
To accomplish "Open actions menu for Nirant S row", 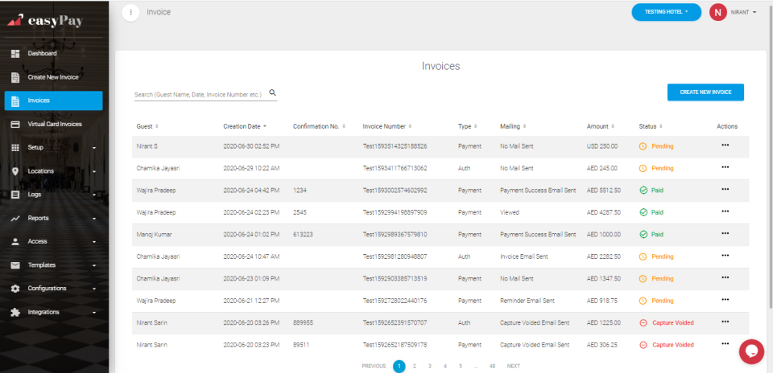I will (x=725, y=146).
